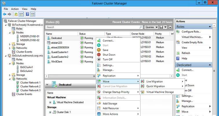
Task: Click Help link in Actions pane
Action: [184, 58]
